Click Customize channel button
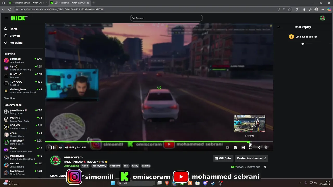The image size is (333, 187). click(251, 158)
